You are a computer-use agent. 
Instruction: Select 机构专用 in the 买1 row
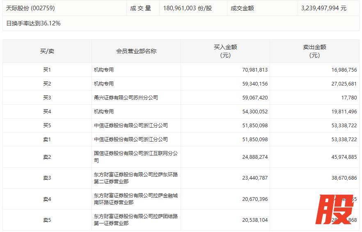pos(104,70)
